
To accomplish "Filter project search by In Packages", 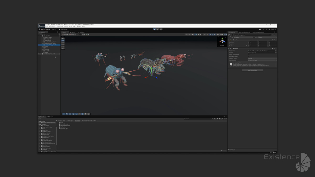I will (x=70, y=121).
